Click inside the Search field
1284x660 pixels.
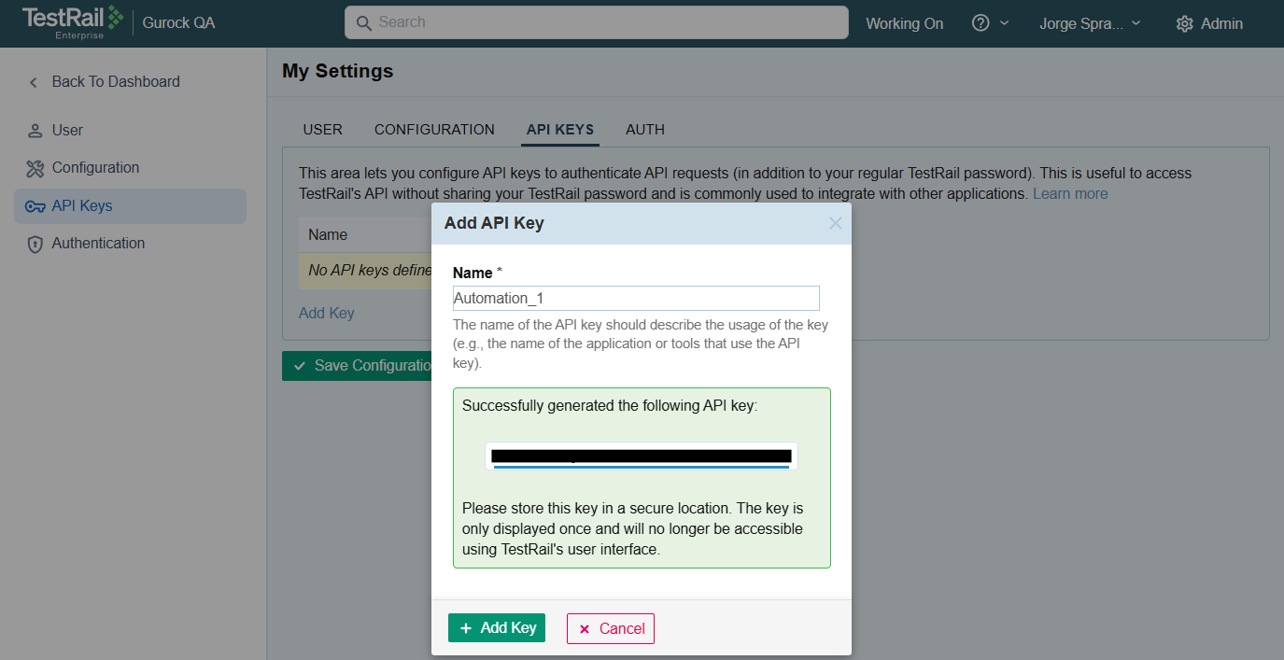597,22
